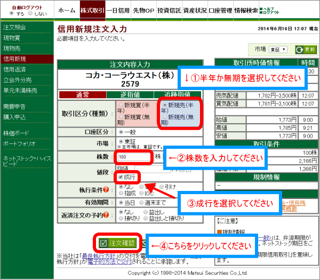Select 引け execution condition radio
Screen dimensions: 320x280
162,187
